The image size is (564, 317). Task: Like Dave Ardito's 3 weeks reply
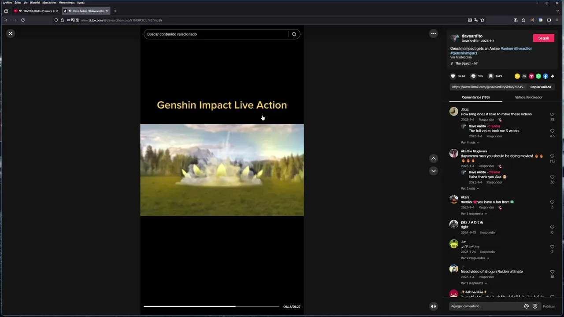[552, 131]
